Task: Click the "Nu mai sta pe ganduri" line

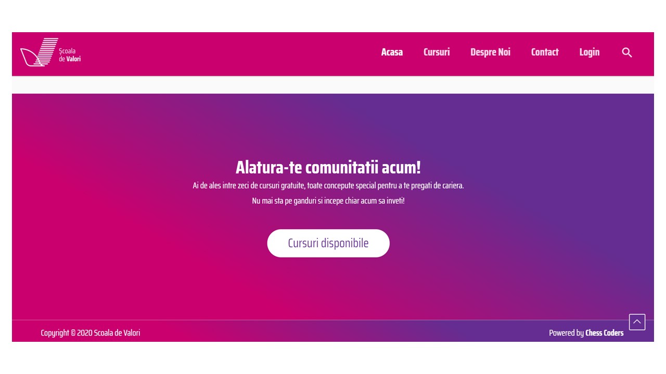Action: [x=328, y=201]
